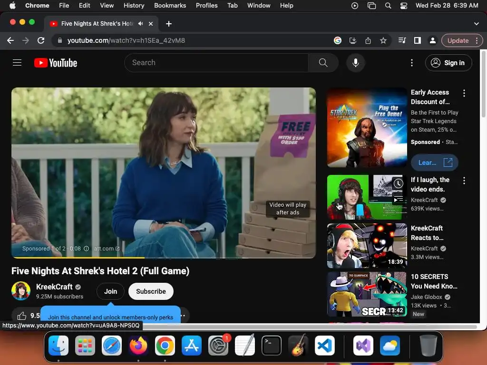Click the Sign in button
Viewport: 487px width, 365px height.
tap(448, 63)
